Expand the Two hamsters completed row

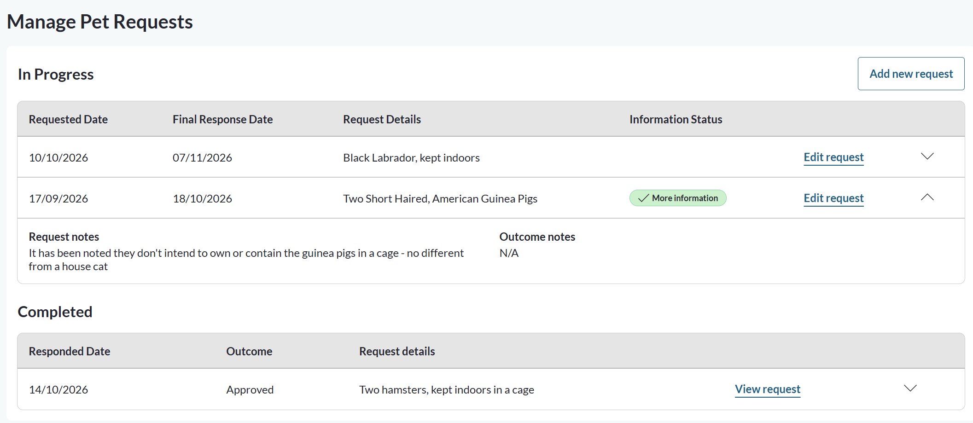(910, 388)
